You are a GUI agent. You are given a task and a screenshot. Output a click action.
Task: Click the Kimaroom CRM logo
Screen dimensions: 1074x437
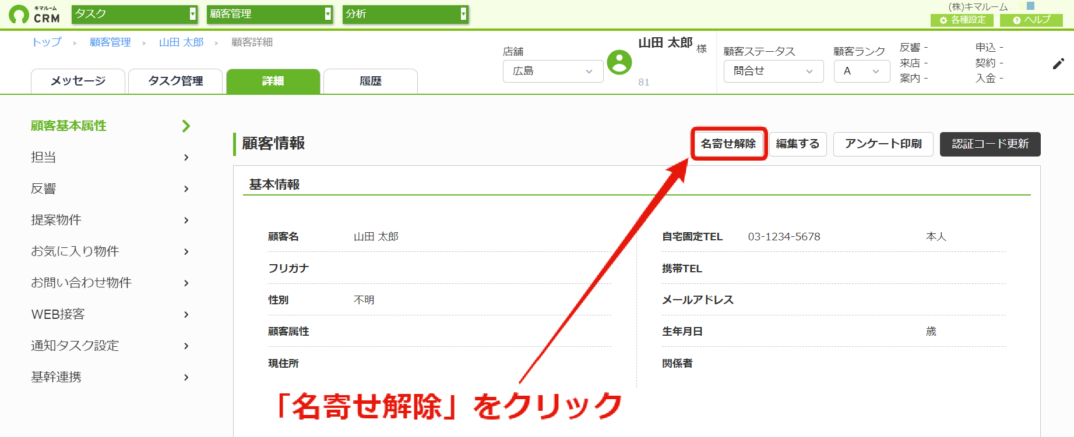34,15
